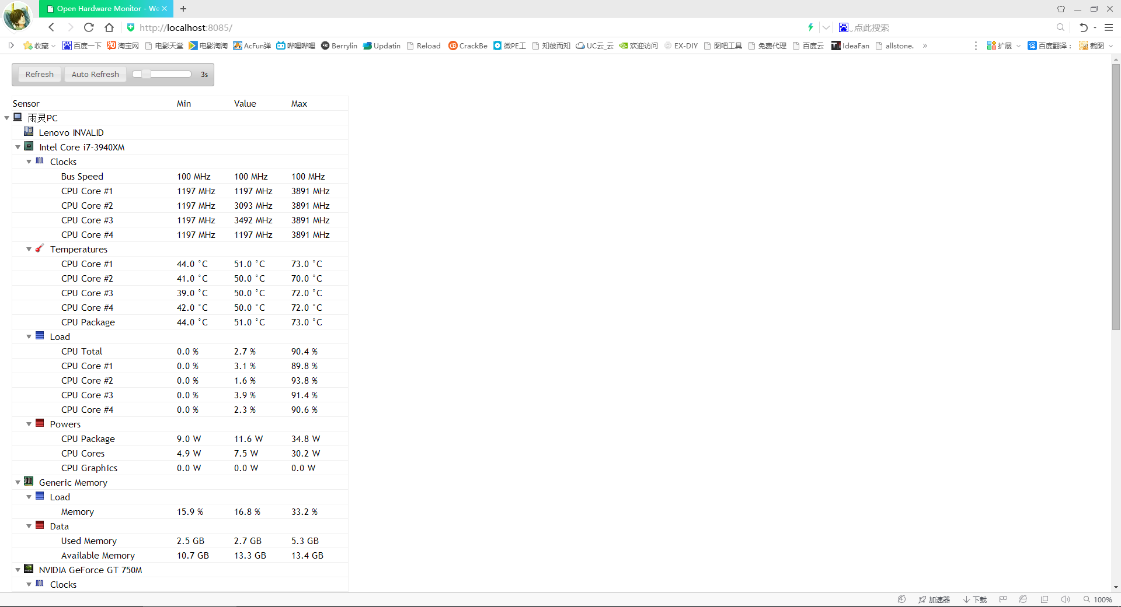
Task: Click the lightning speed mode icon
Action: coord(810,27)
